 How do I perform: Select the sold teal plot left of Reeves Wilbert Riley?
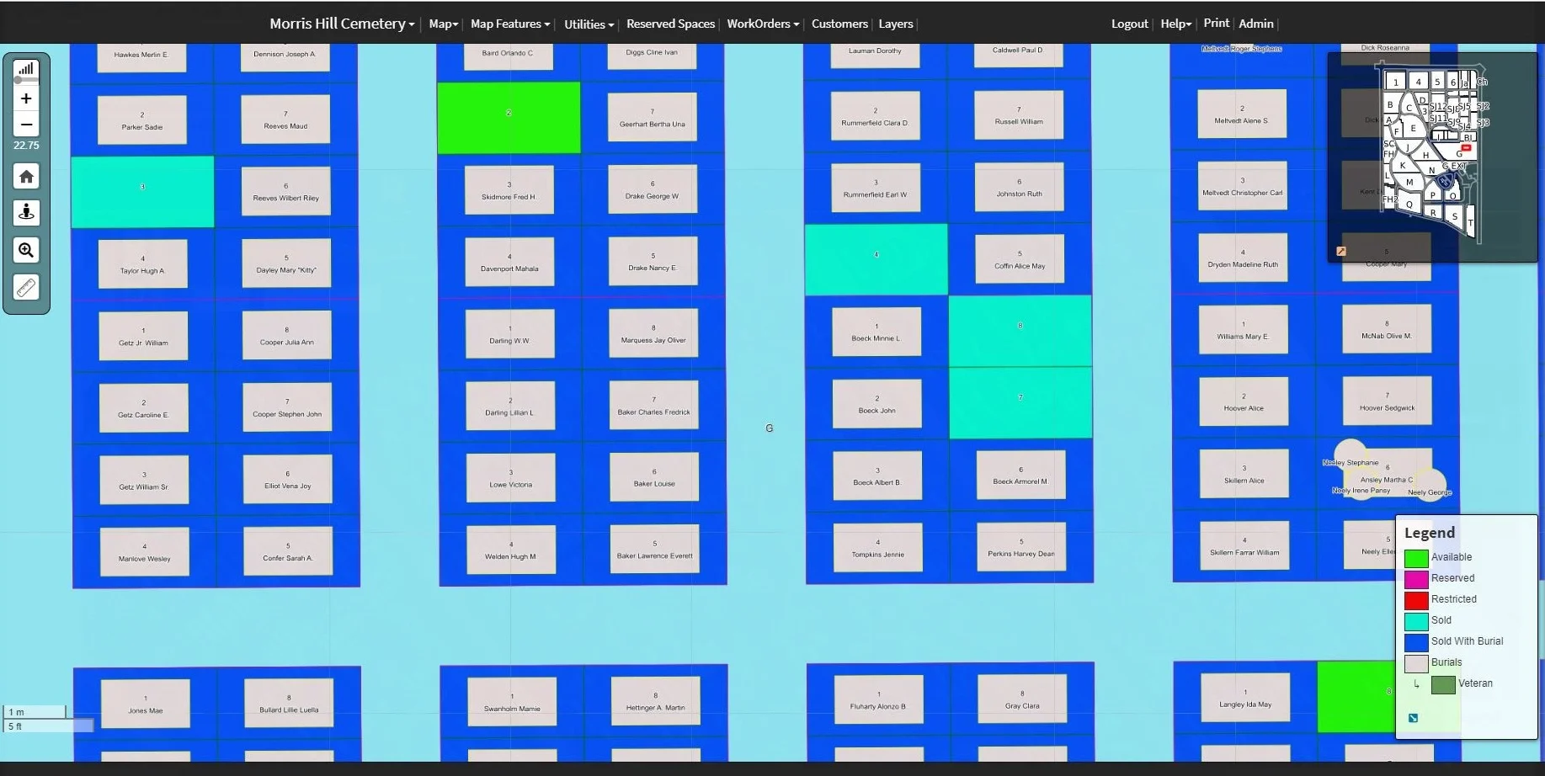pos(142,192)
